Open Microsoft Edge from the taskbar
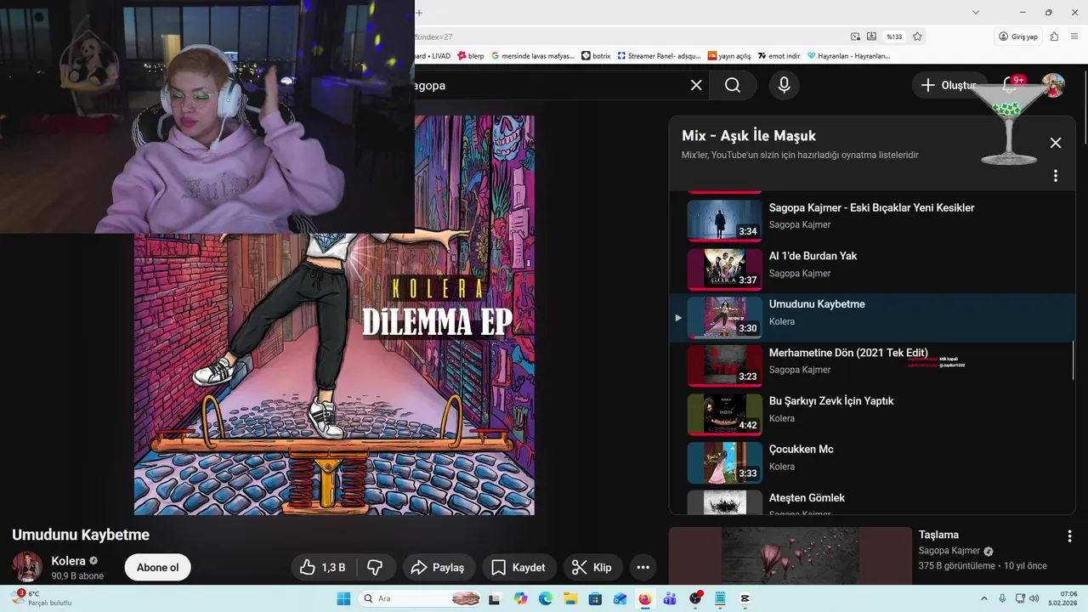Screen dimensions: 1088x612 coord(545,598)
